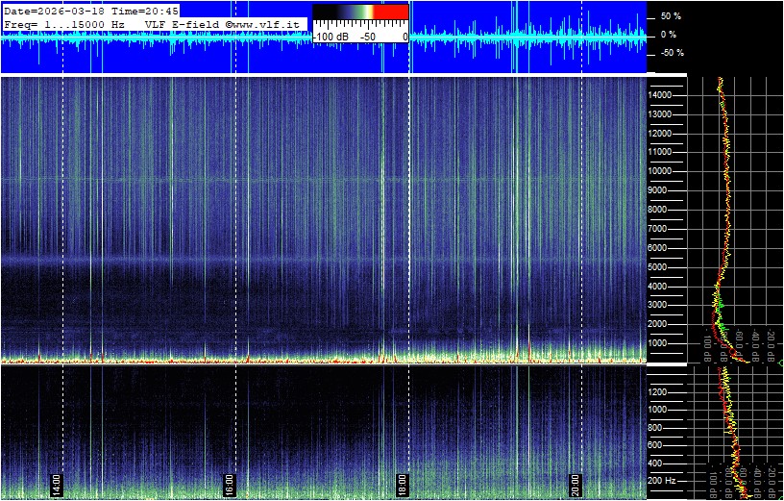
Task: Click the 16:00 time marker label
Action: click(x=230, y=485)
